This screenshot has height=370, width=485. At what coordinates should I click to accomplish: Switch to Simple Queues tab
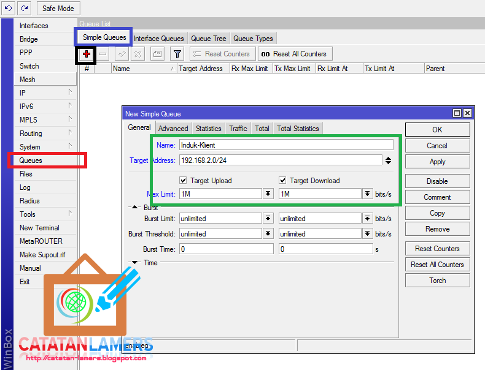pos(104,37)
